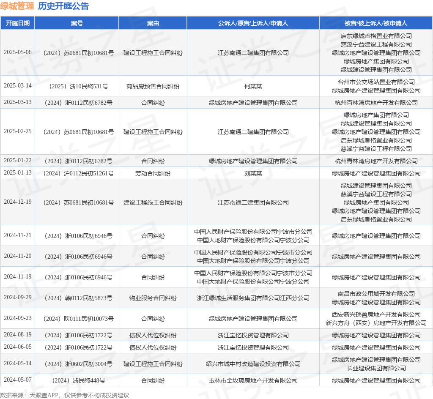Click 商品房预售合同纠纷 cause cell
The height and width of the screenshot is (399, 433).
153,86
